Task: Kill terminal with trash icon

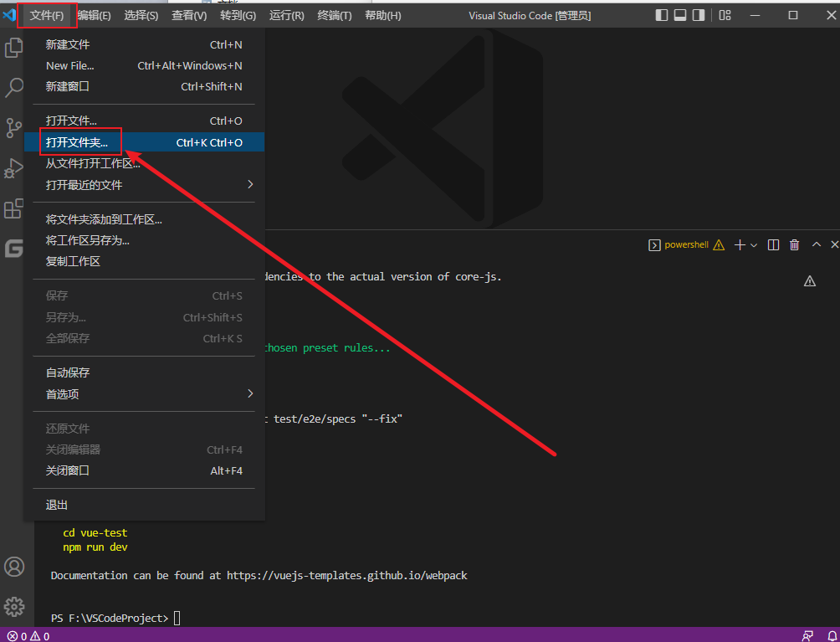Action: coord(795,245)
